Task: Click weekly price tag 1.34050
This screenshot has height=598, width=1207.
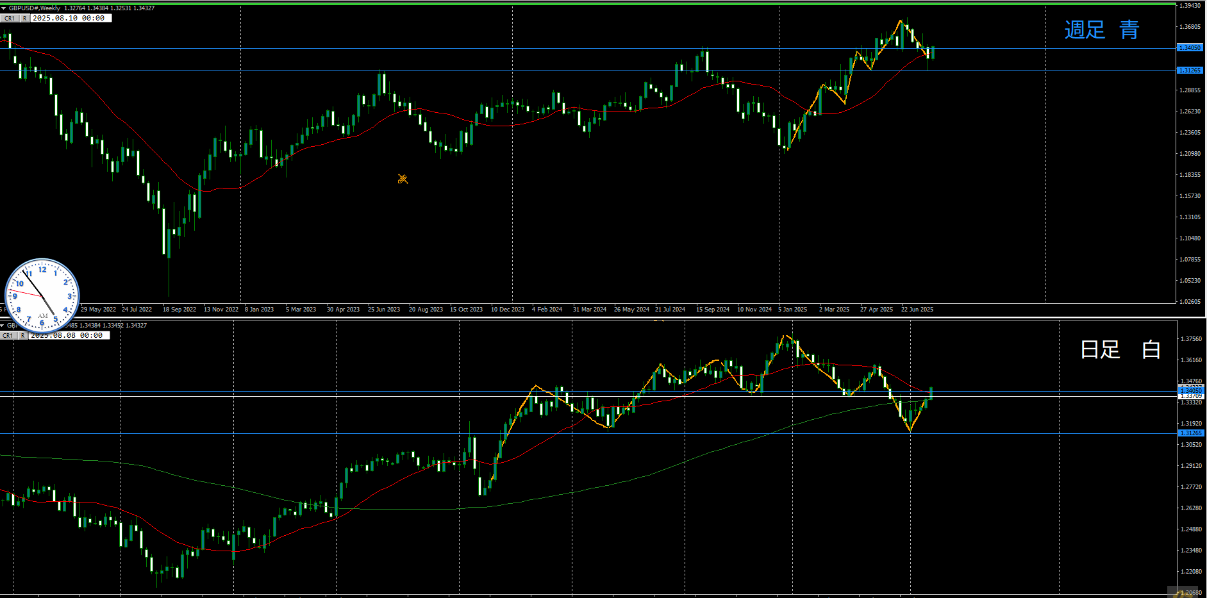Action: pos(1190,48)
